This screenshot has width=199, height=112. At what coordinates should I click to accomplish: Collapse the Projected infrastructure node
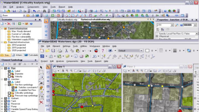click(x=2, y=42)
